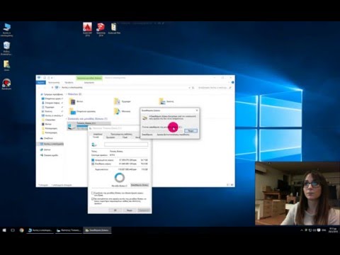340x255 pixels.
Task: Open the Documents folder in the Explorer folders group
Action: coord(123,101)
